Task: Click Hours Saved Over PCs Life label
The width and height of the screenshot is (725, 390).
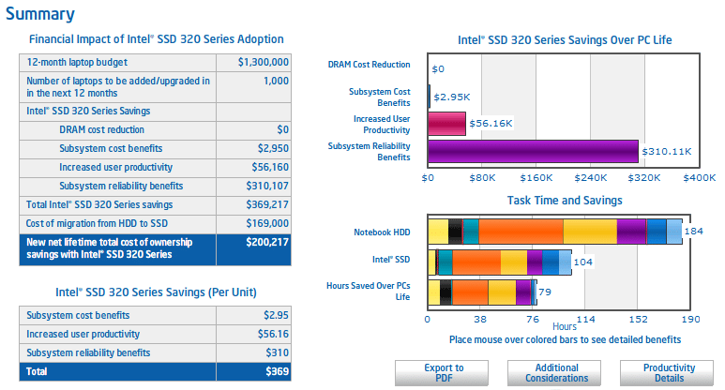Action: point(368,292)
